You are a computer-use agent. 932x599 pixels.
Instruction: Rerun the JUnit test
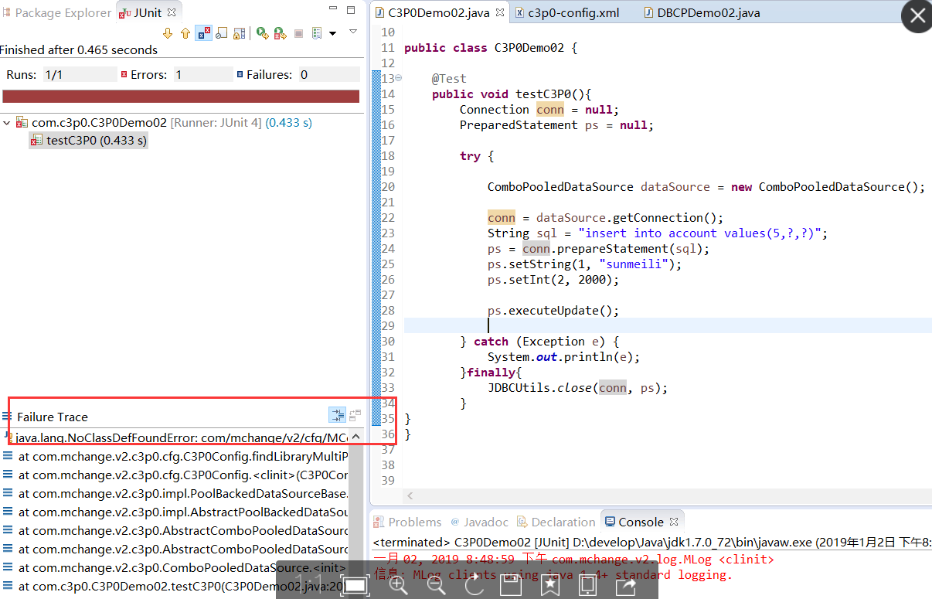262,32
